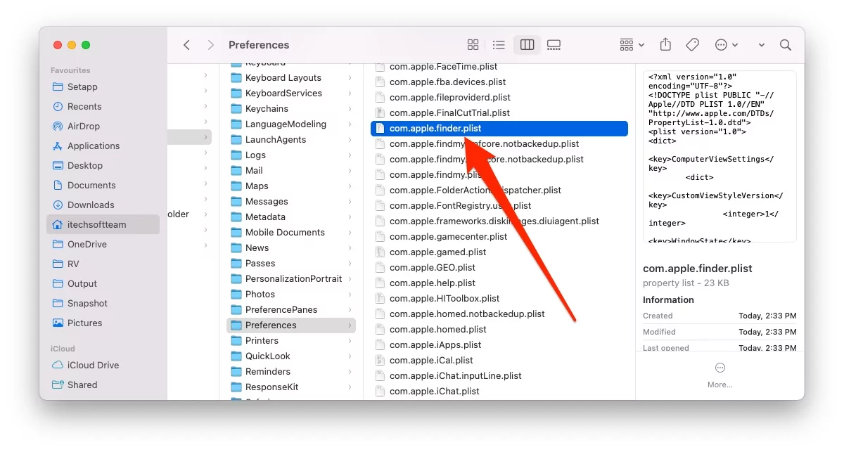
Task: Select the Keychains folder
Action: pos(291,109)
